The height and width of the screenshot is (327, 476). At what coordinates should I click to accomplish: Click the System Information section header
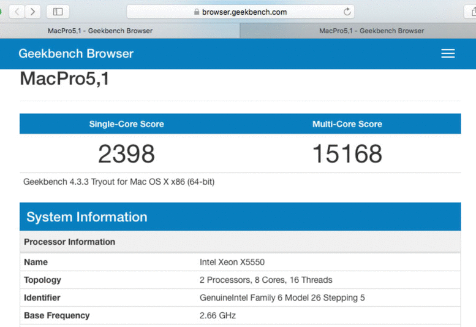[240, 217]
